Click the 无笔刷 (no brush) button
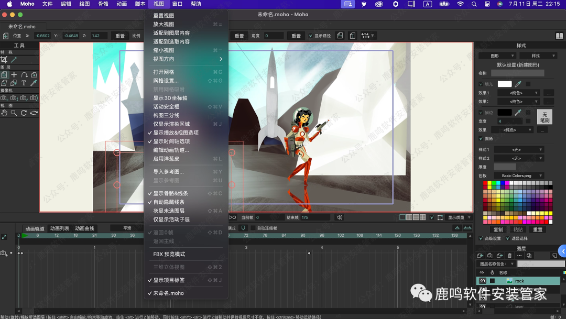 pos(545,117)
